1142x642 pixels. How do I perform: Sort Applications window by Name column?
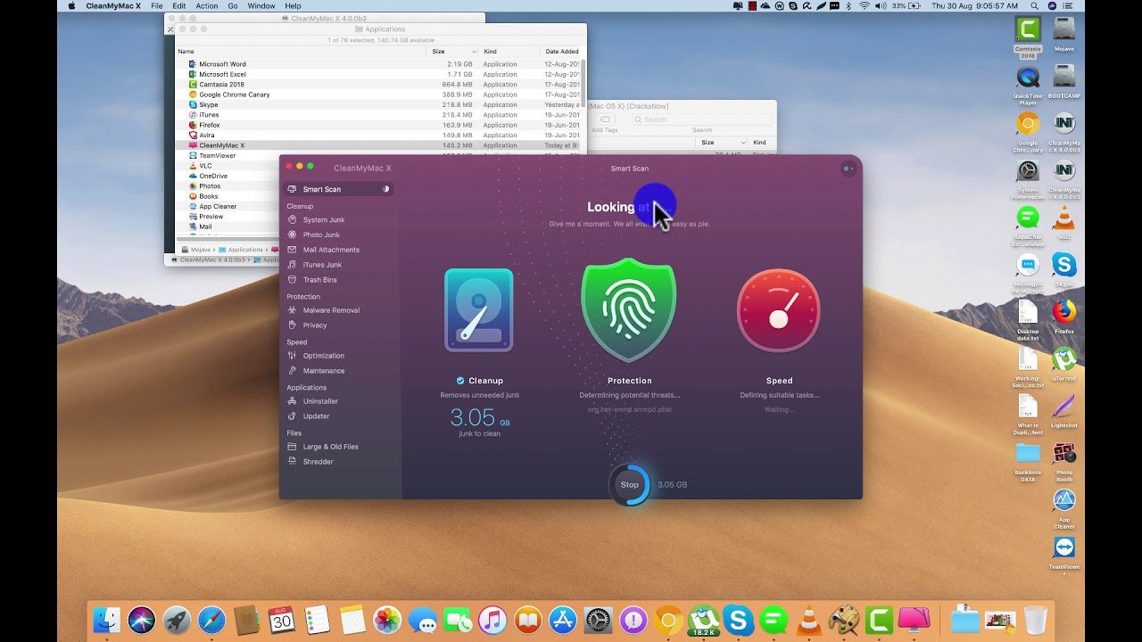point(301,51)
